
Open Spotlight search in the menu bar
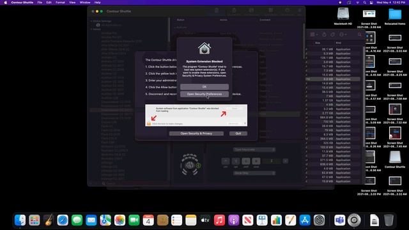click(364, 3)
